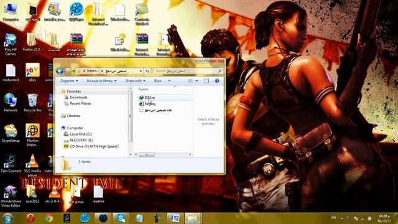Expand the breadcrumb arrow after Intern...
This screenshot has width=398, height=224.
[x=103, y=71]
